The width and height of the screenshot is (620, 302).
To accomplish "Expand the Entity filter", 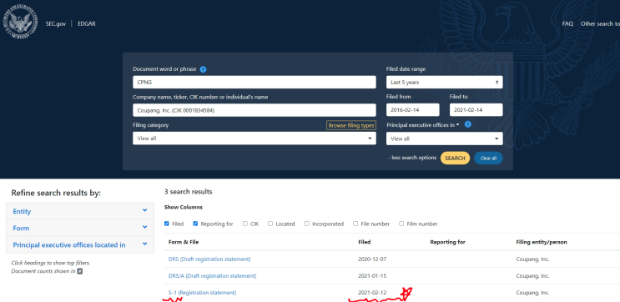I will (80, 211).
